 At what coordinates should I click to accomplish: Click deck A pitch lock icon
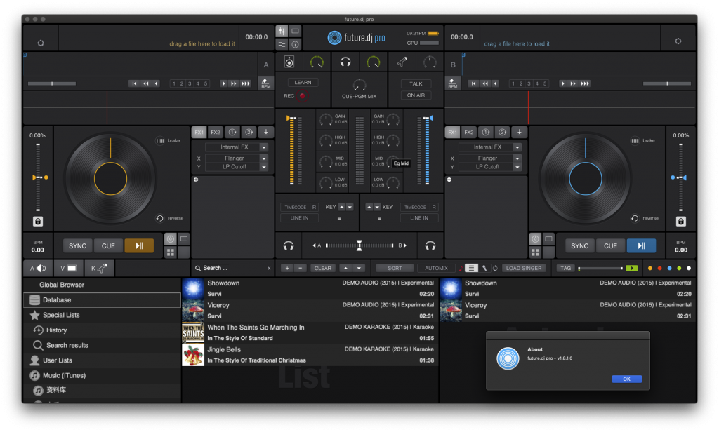pyautogui.click(x=38, y=222)
